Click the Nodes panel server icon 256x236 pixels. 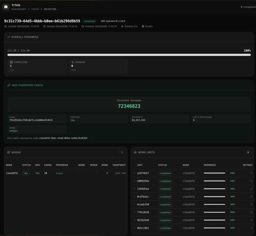[x=9, y=152]
